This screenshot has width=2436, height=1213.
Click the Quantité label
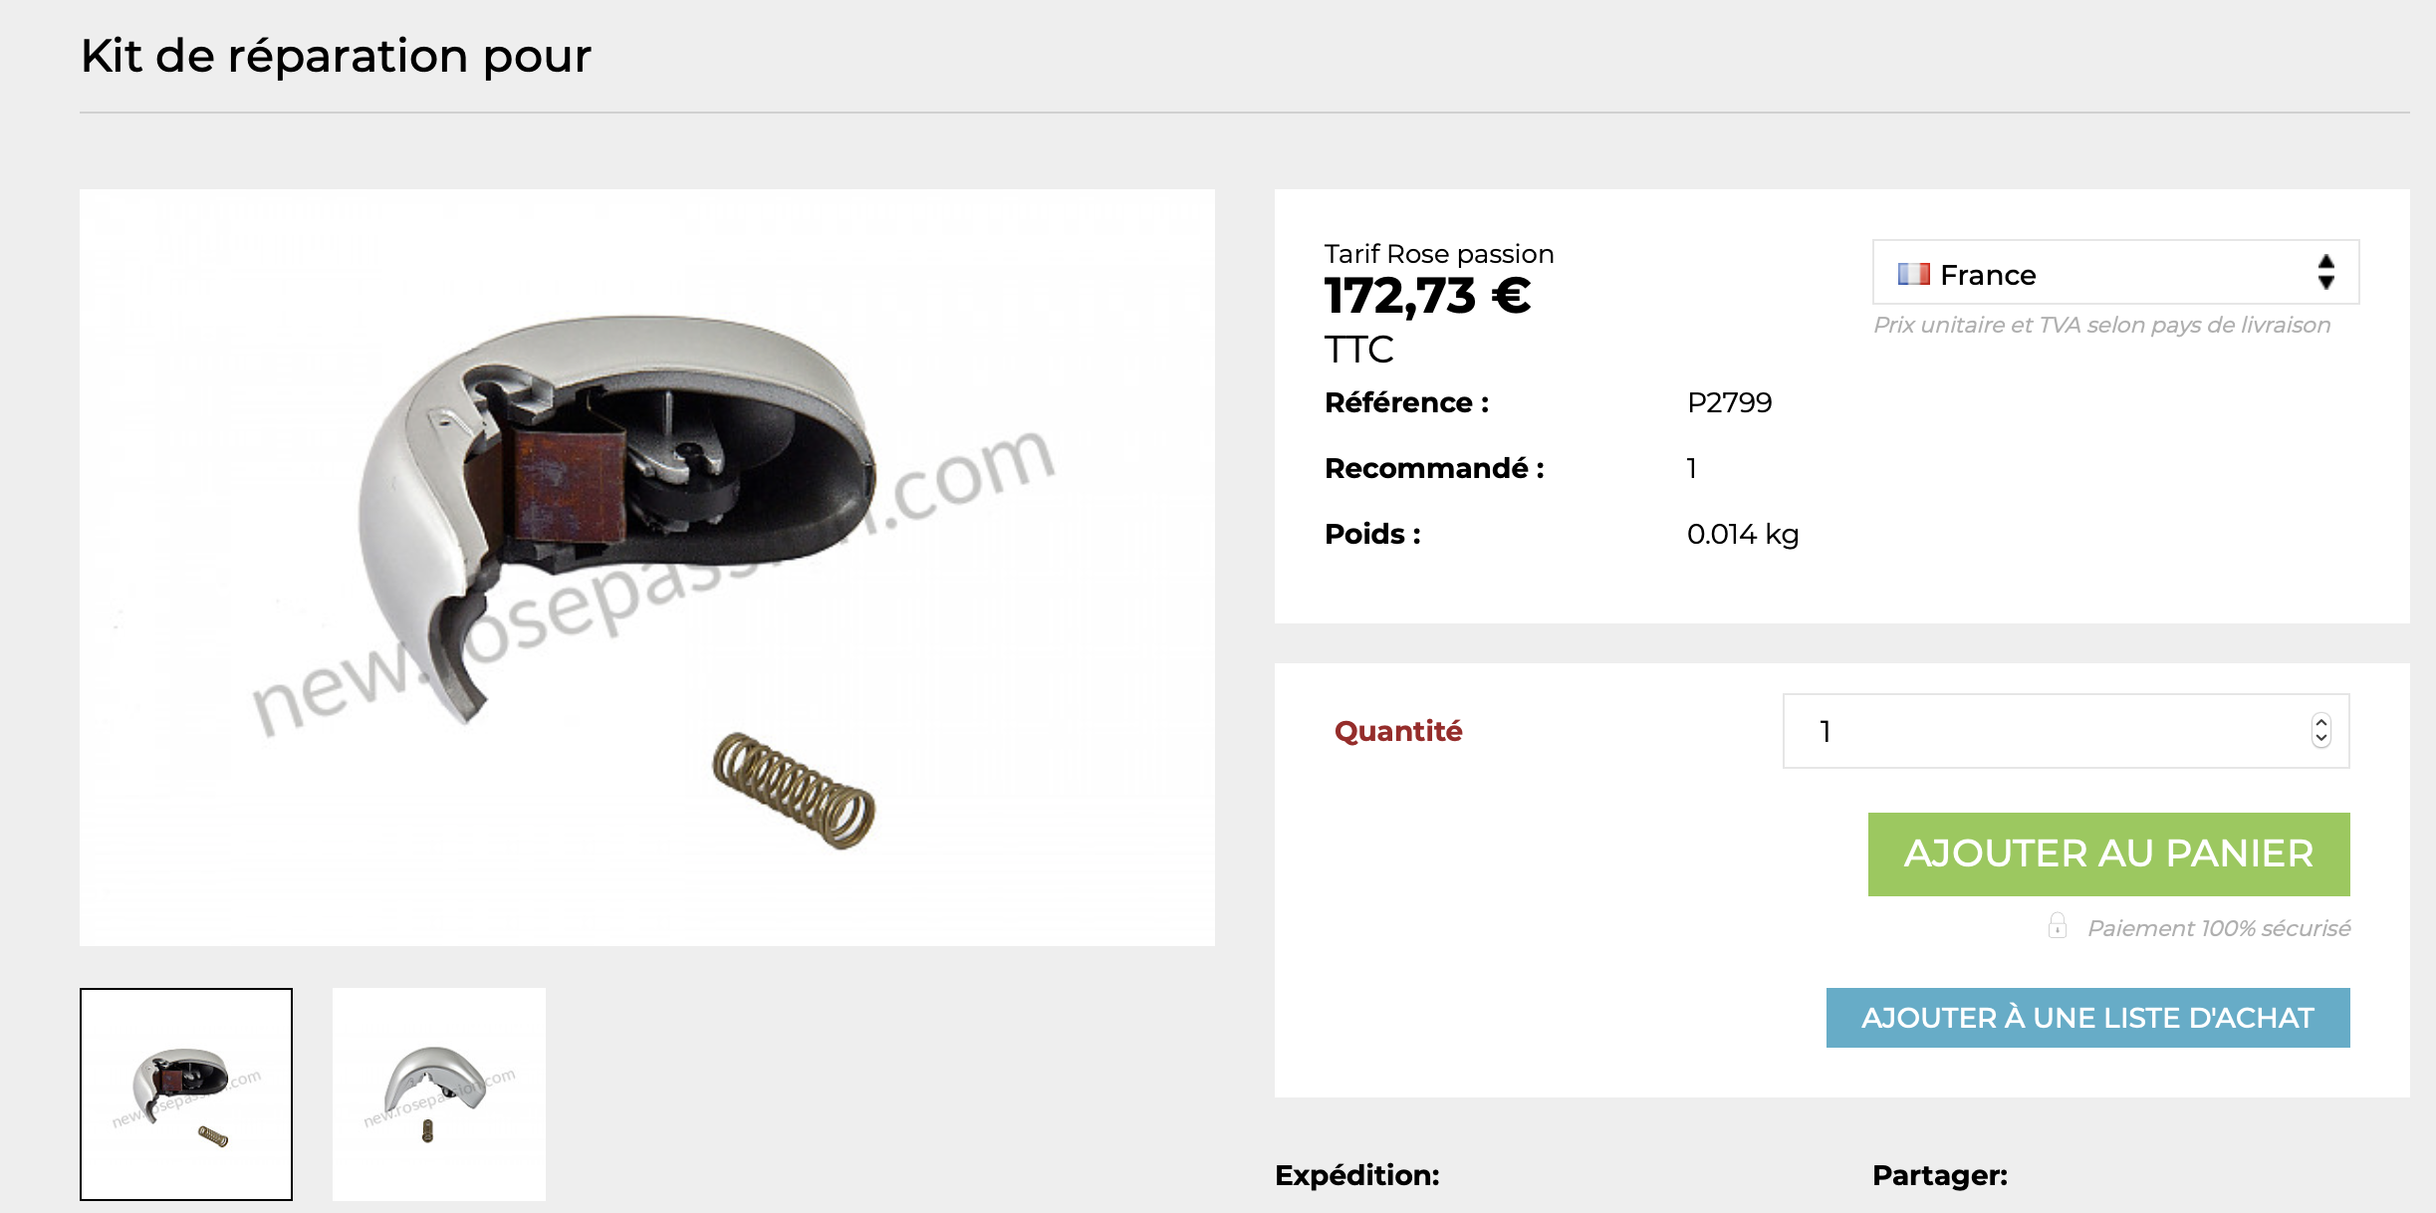pyautogui.click(x=1398, y=731)
